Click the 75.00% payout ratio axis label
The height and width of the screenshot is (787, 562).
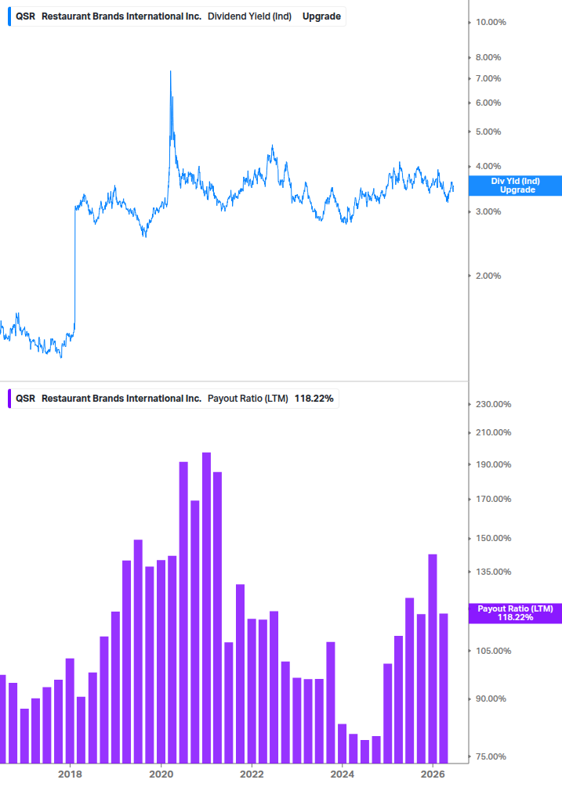pyautogui.click(x=491, y=757)
